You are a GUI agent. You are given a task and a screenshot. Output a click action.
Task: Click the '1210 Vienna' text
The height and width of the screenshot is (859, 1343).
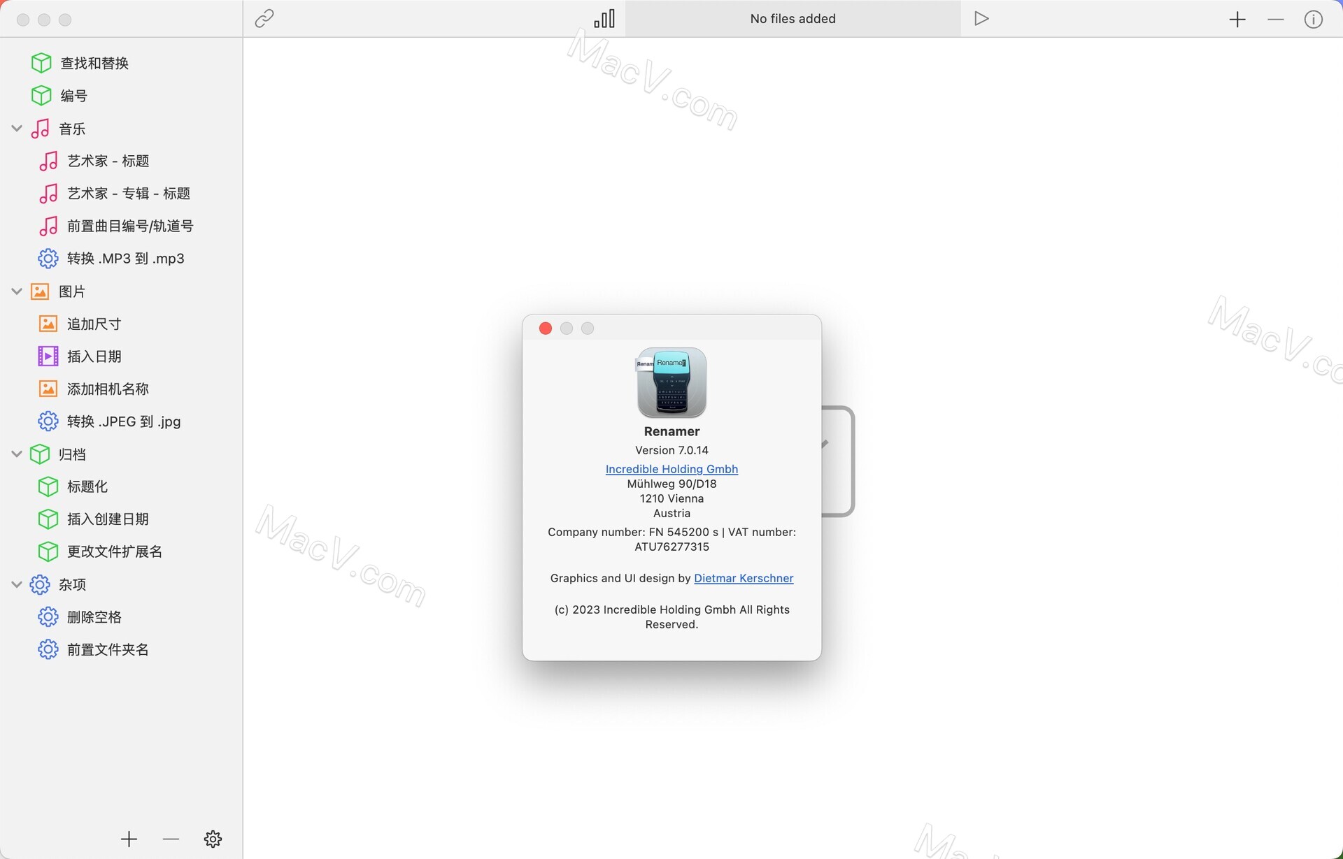pyautogui.click(x=671, y=498)
